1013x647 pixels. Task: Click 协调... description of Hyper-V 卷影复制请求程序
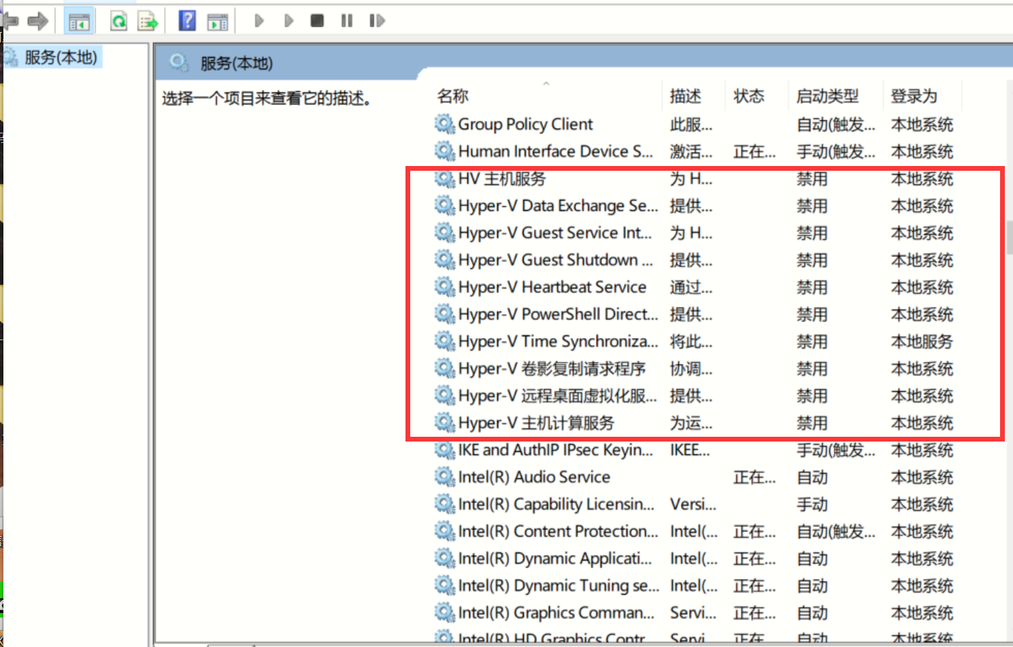(x=691, y=369)
